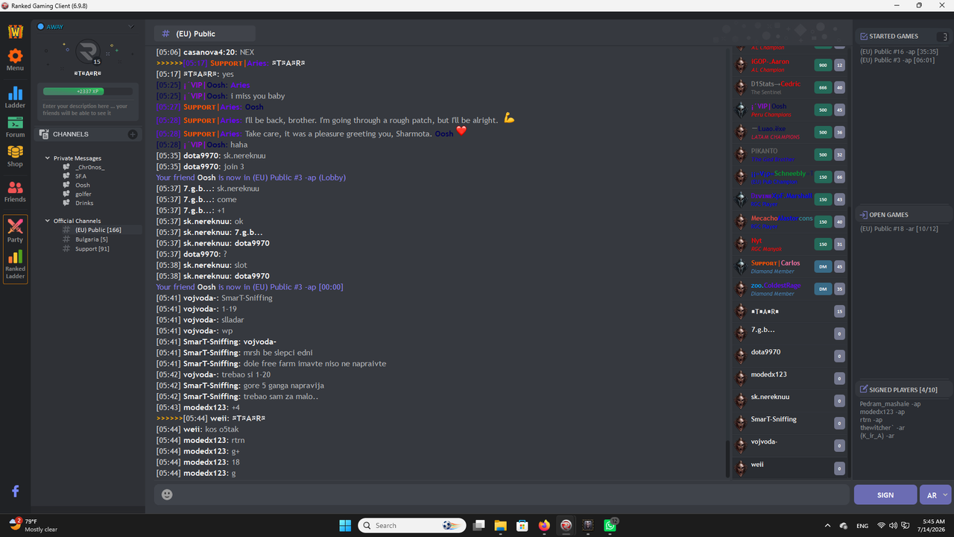
Task: Click the Warcraft W logo icon
Action: [x=16, y=31]
